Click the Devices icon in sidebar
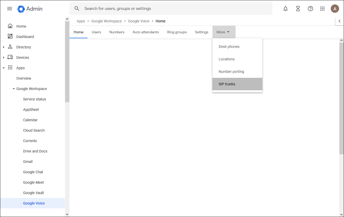Viewport: 344px width, 217px height. tap(10, 57)
